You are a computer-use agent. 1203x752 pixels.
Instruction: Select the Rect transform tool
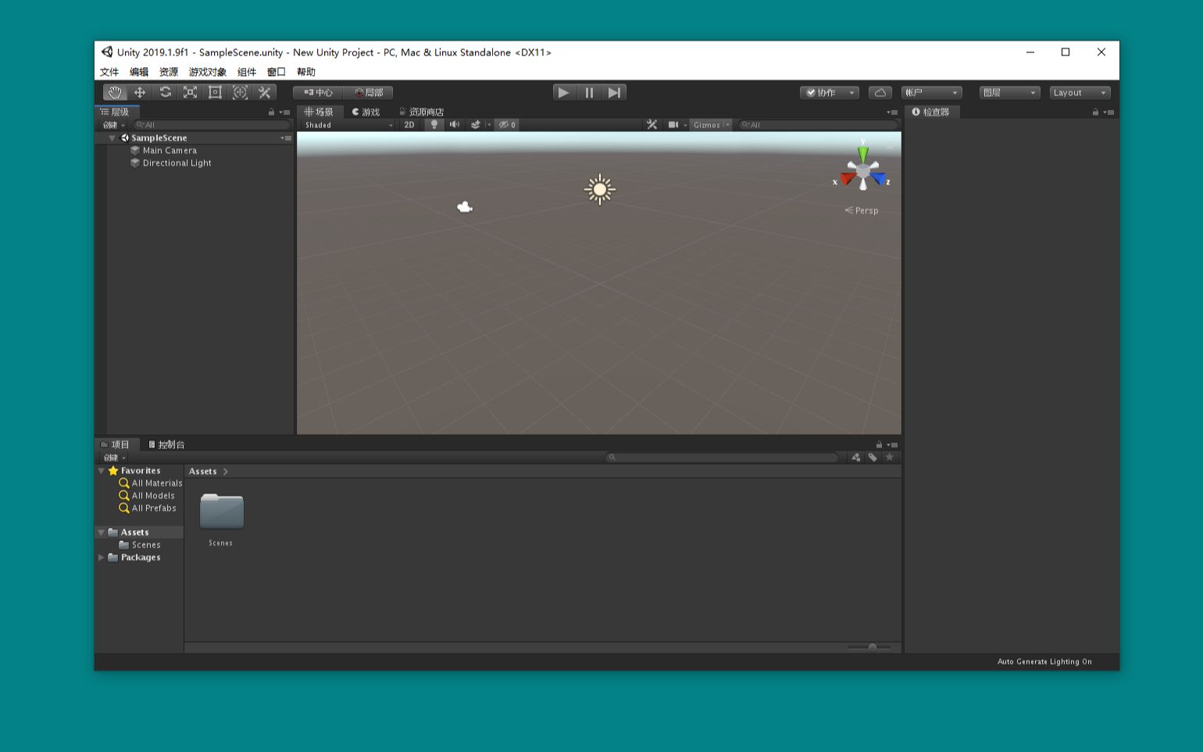pyautogui.click(x=215, y=92)
